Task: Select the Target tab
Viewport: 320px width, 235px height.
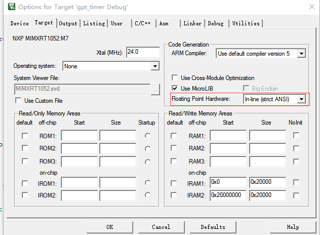Action: [44, 23]
